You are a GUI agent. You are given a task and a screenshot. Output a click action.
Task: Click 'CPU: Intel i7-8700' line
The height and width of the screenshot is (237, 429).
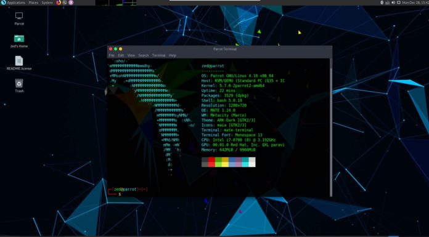tap(239, 140)
